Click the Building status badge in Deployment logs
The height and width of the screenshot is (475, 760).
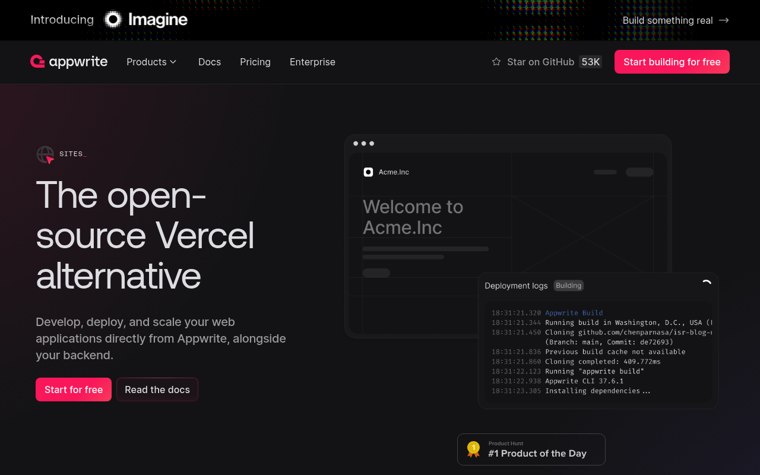[x=568, y=285]
